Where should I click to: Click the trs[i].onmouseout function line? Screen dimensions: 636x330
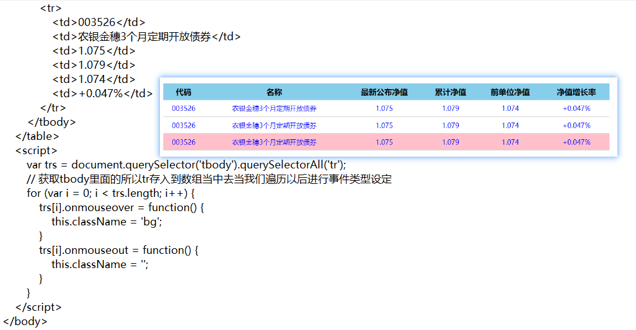119,250
